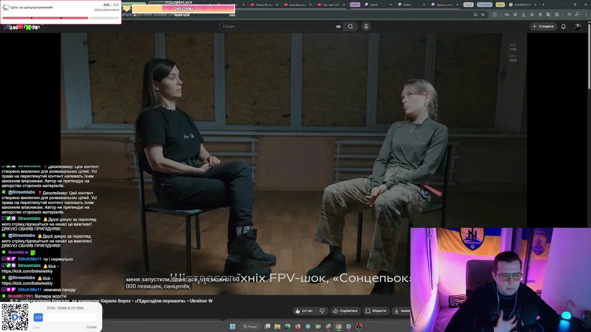The height and width of the screenshot is (332, 591).
Task: Expand the 'twitch' tab group chip
Action: [355, 5]
